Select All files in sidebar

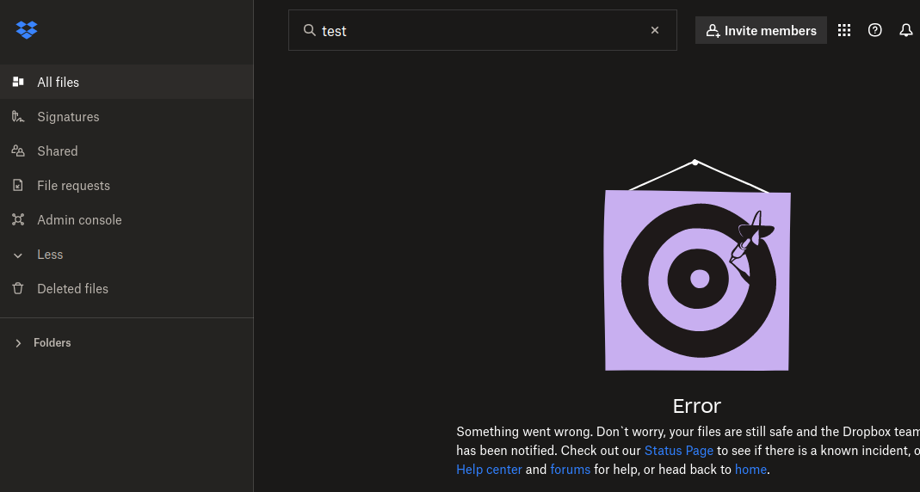click(x=58, y=83)
